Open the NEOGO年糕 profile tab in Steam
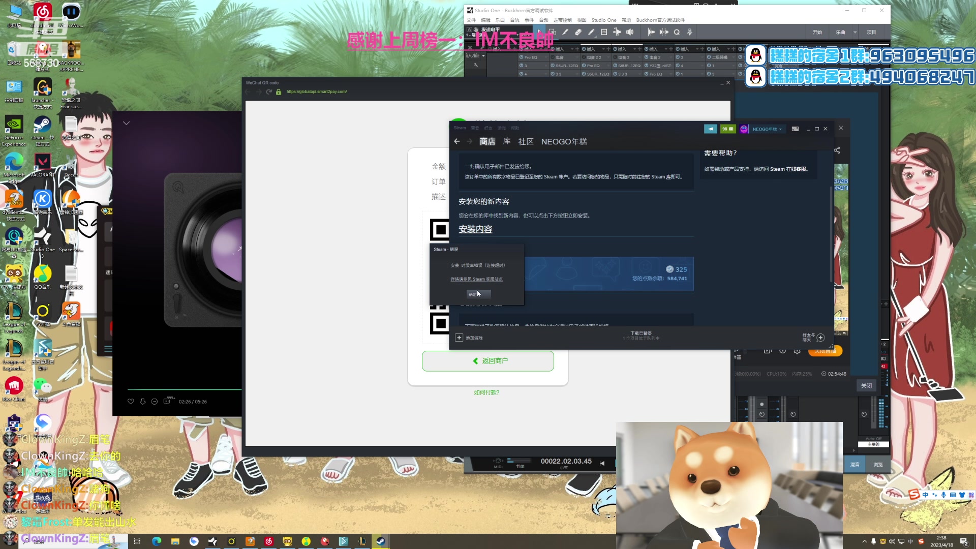 564,142
